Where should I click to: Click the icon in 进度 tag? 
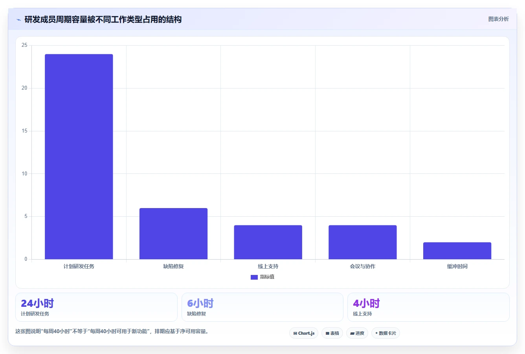(x=352, y=333)
